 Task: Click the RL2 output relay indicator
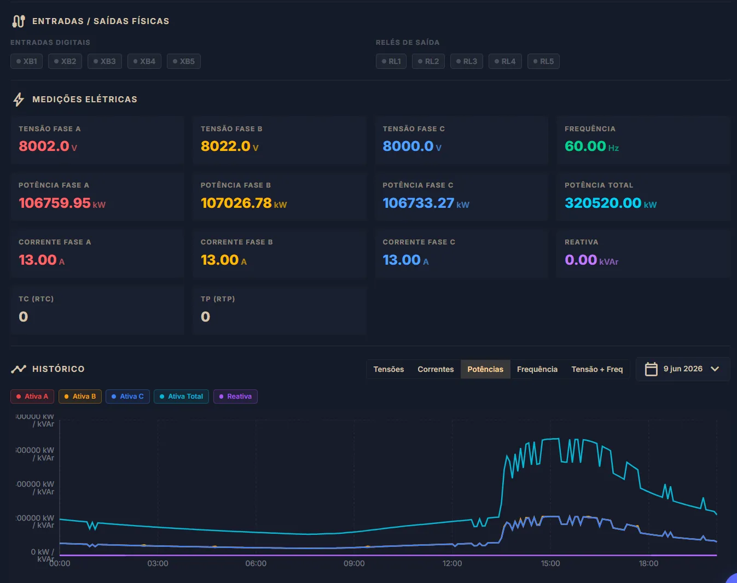pos(428,61)
